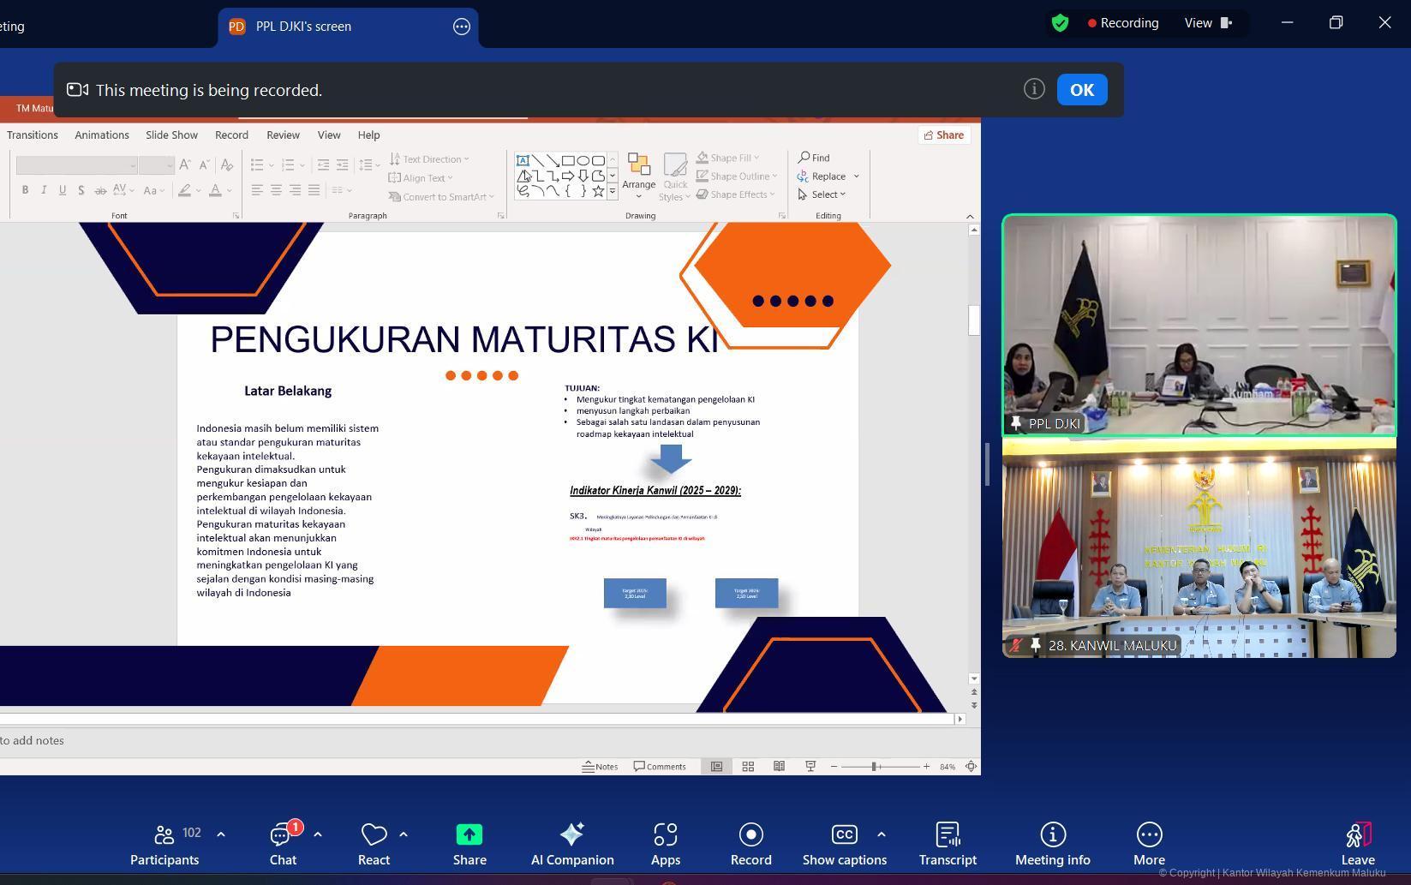Toggle meeting Record button
This screenshot has height=885, width=1411.
pos(751,844)
